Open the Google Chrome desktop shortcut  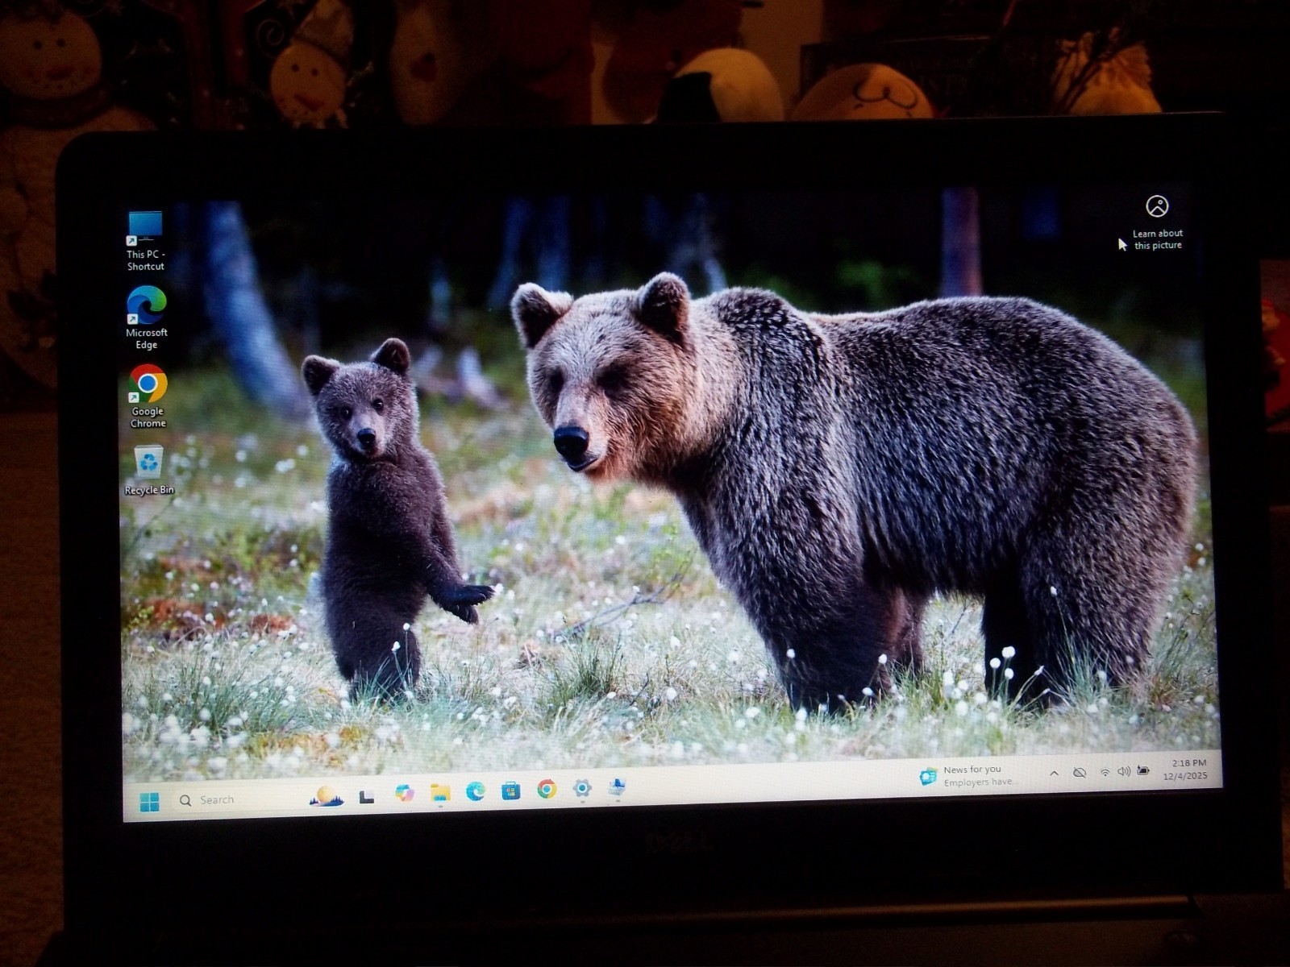click(148, 396)
